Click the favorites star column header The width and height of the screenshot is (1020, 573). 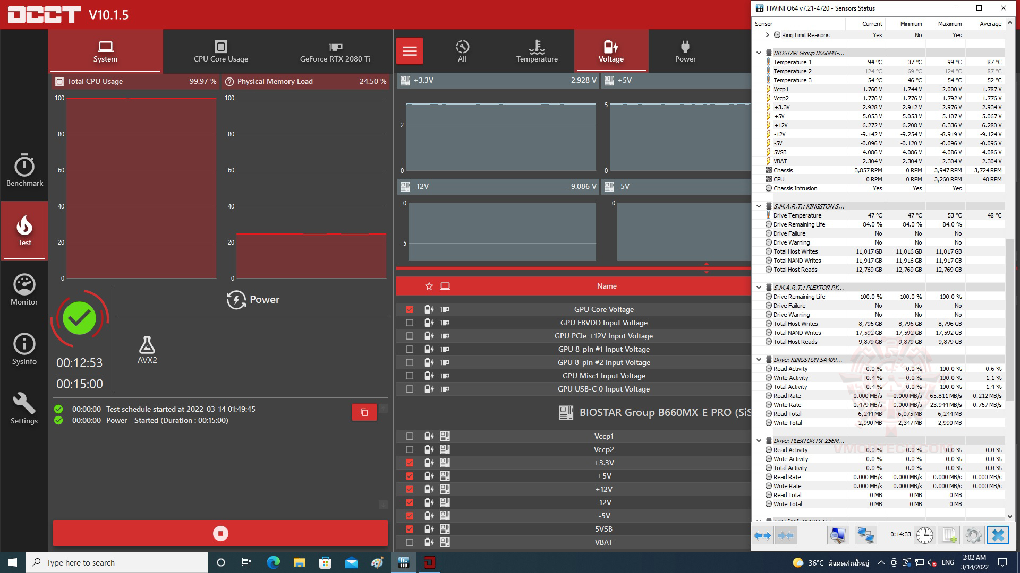pyautogui.click(x=429, y=286)
